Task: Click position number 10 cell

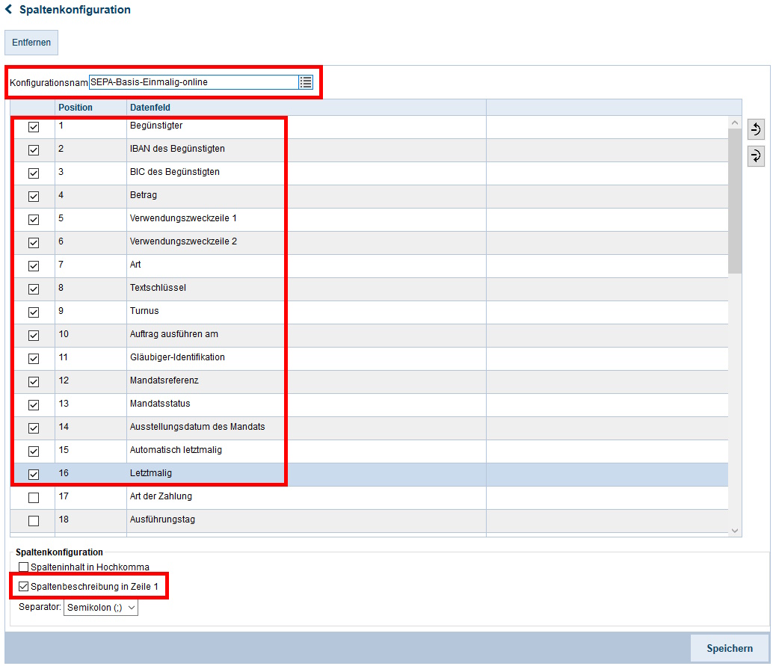Action: pos(90,336)
